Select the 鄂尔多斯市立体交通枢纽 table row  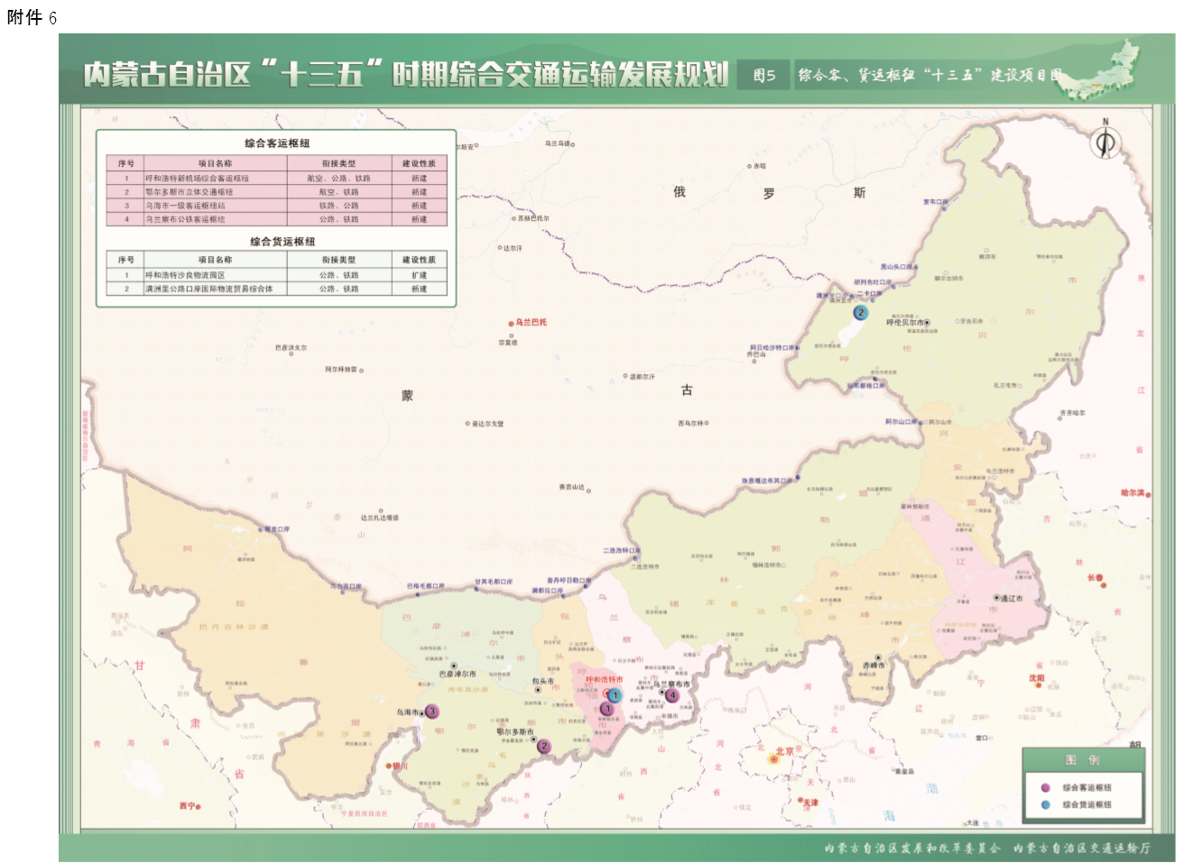pyautogui.click(x=276, y=192)
